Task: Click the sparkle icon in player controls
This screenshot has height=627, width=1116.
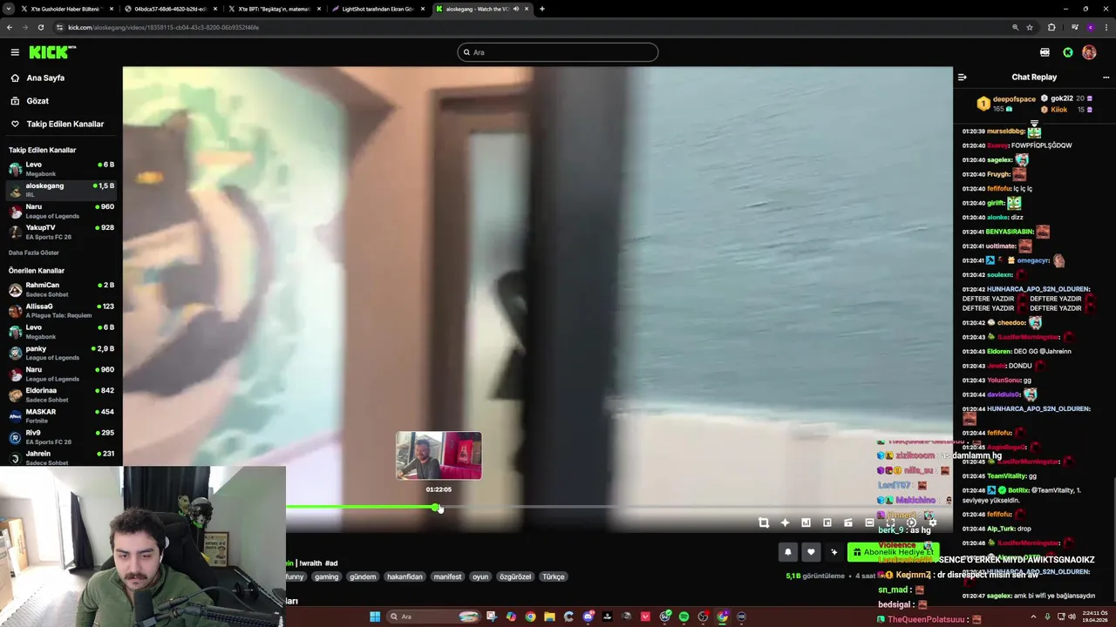Action: pyautogui.click(x=785, y=522)
